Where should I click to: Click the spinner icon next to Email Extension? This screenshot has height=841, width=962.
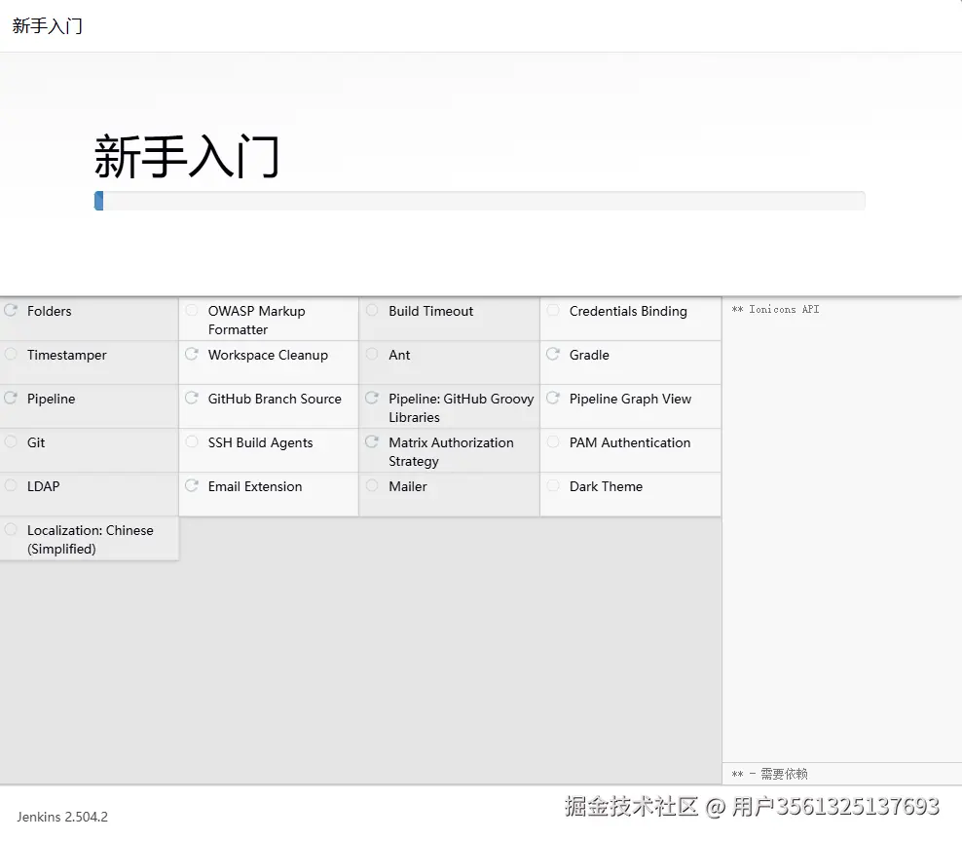tap(191, 486)
